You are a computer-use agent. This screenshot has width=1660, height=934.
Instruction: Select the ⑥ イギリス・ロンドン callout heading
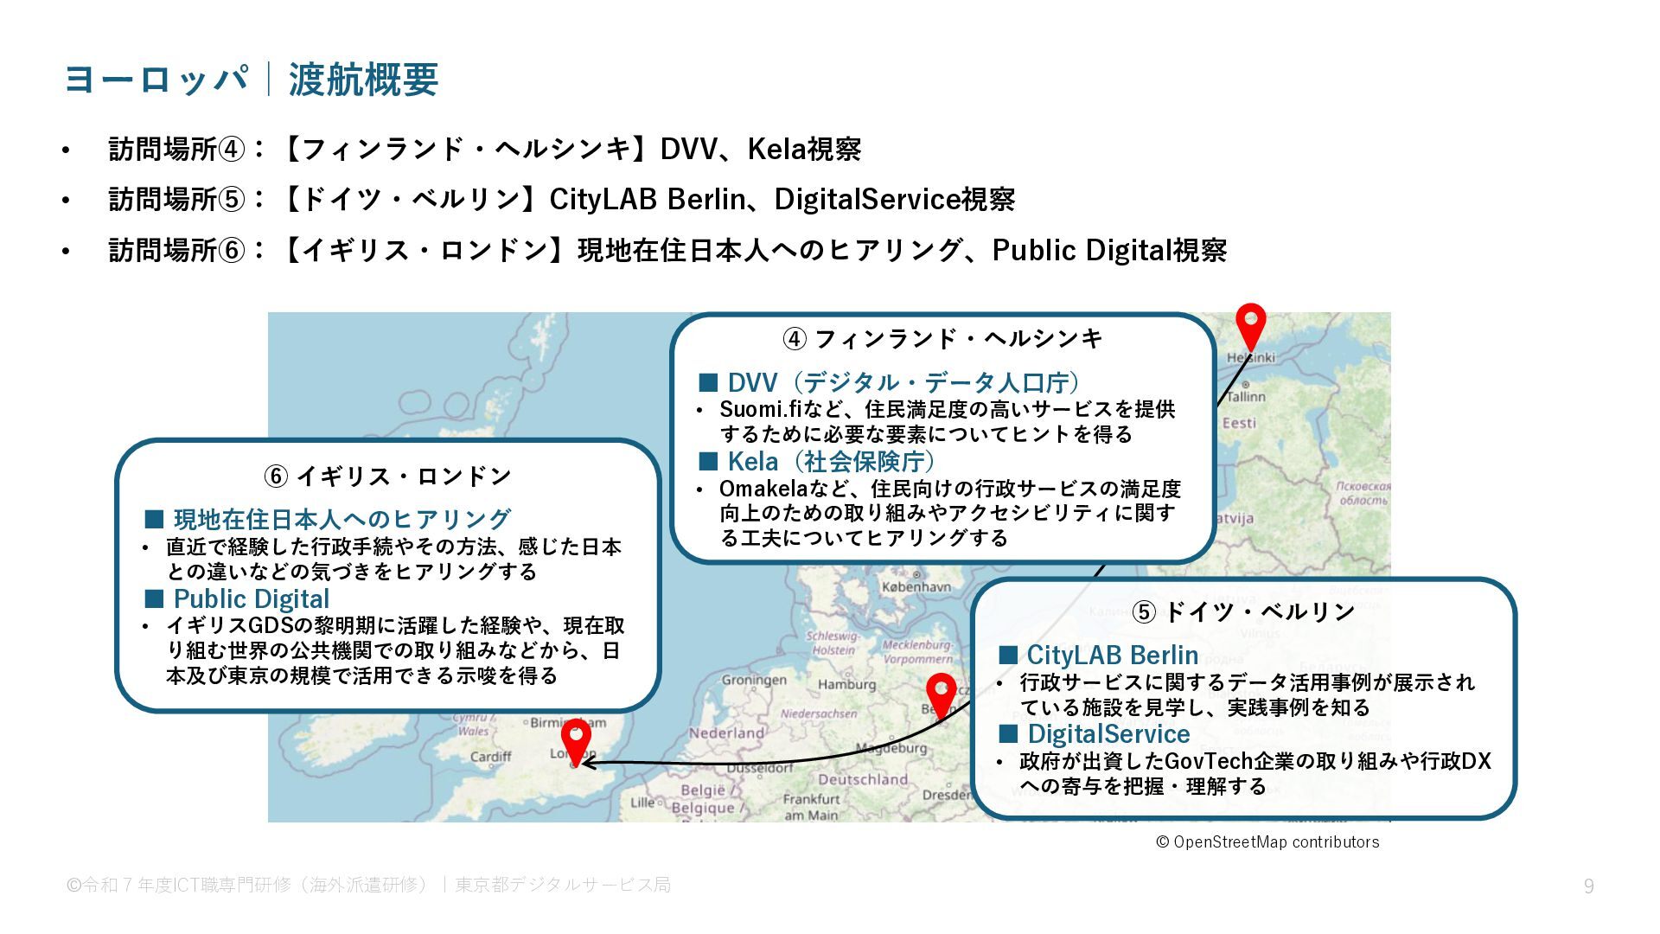[387, 476]
